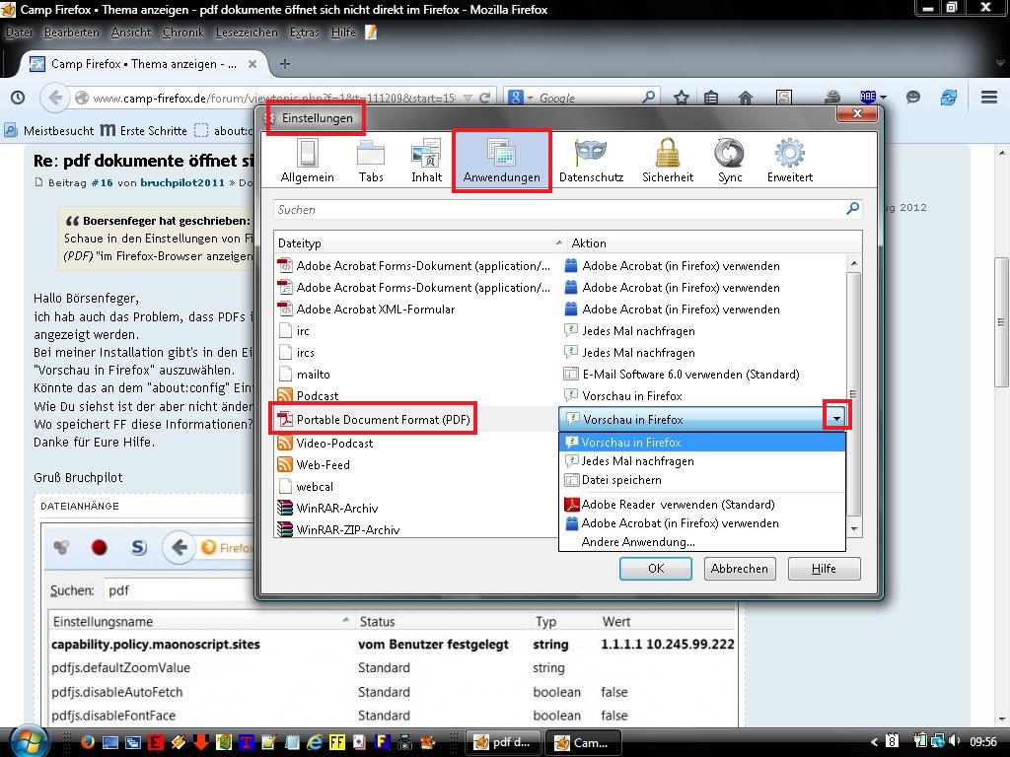Click the pdfjs.disableAutoFetch preference row
Screen dimensions: 1010x757
click(x=393, y=692)
